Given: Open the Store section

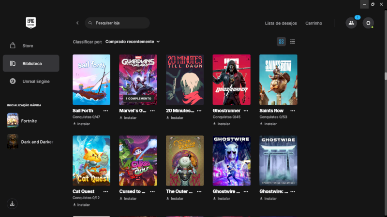Looking at the screenshot, I should (31, 46).
